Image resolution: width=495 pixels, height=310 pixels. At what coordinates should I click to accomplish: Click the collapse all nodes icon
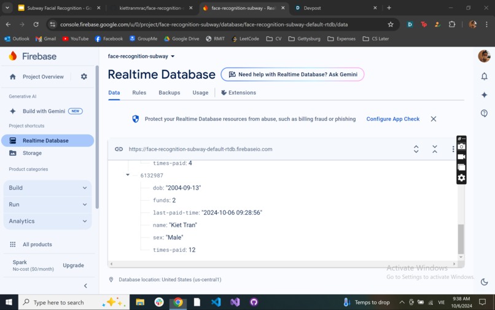tap(435, 149)
